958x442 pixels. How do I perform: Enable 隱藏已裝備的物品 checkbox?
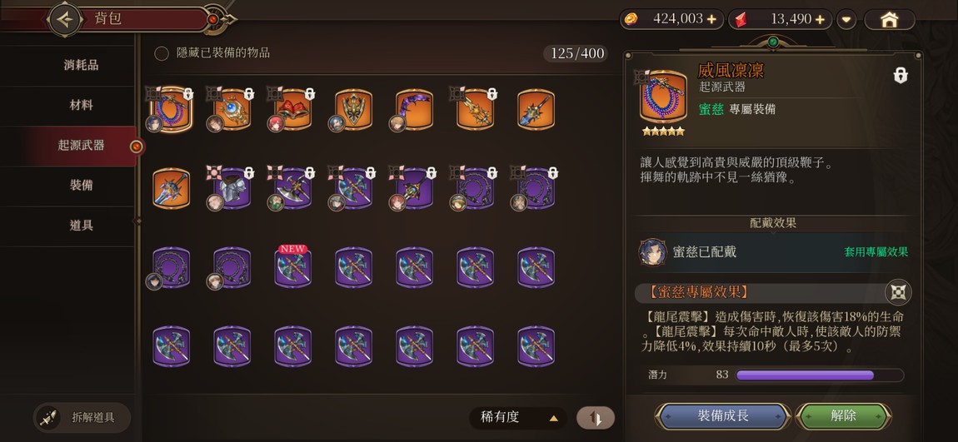pyautogui.click(x=162, y=53)
